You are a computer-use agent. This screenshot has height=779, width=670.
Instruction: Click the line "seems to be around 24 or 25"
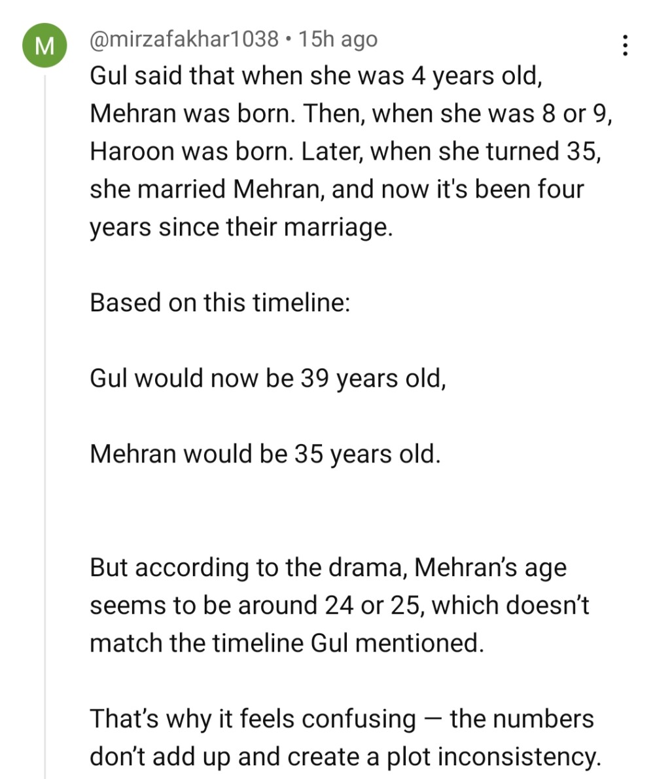[x=339, y=605]
